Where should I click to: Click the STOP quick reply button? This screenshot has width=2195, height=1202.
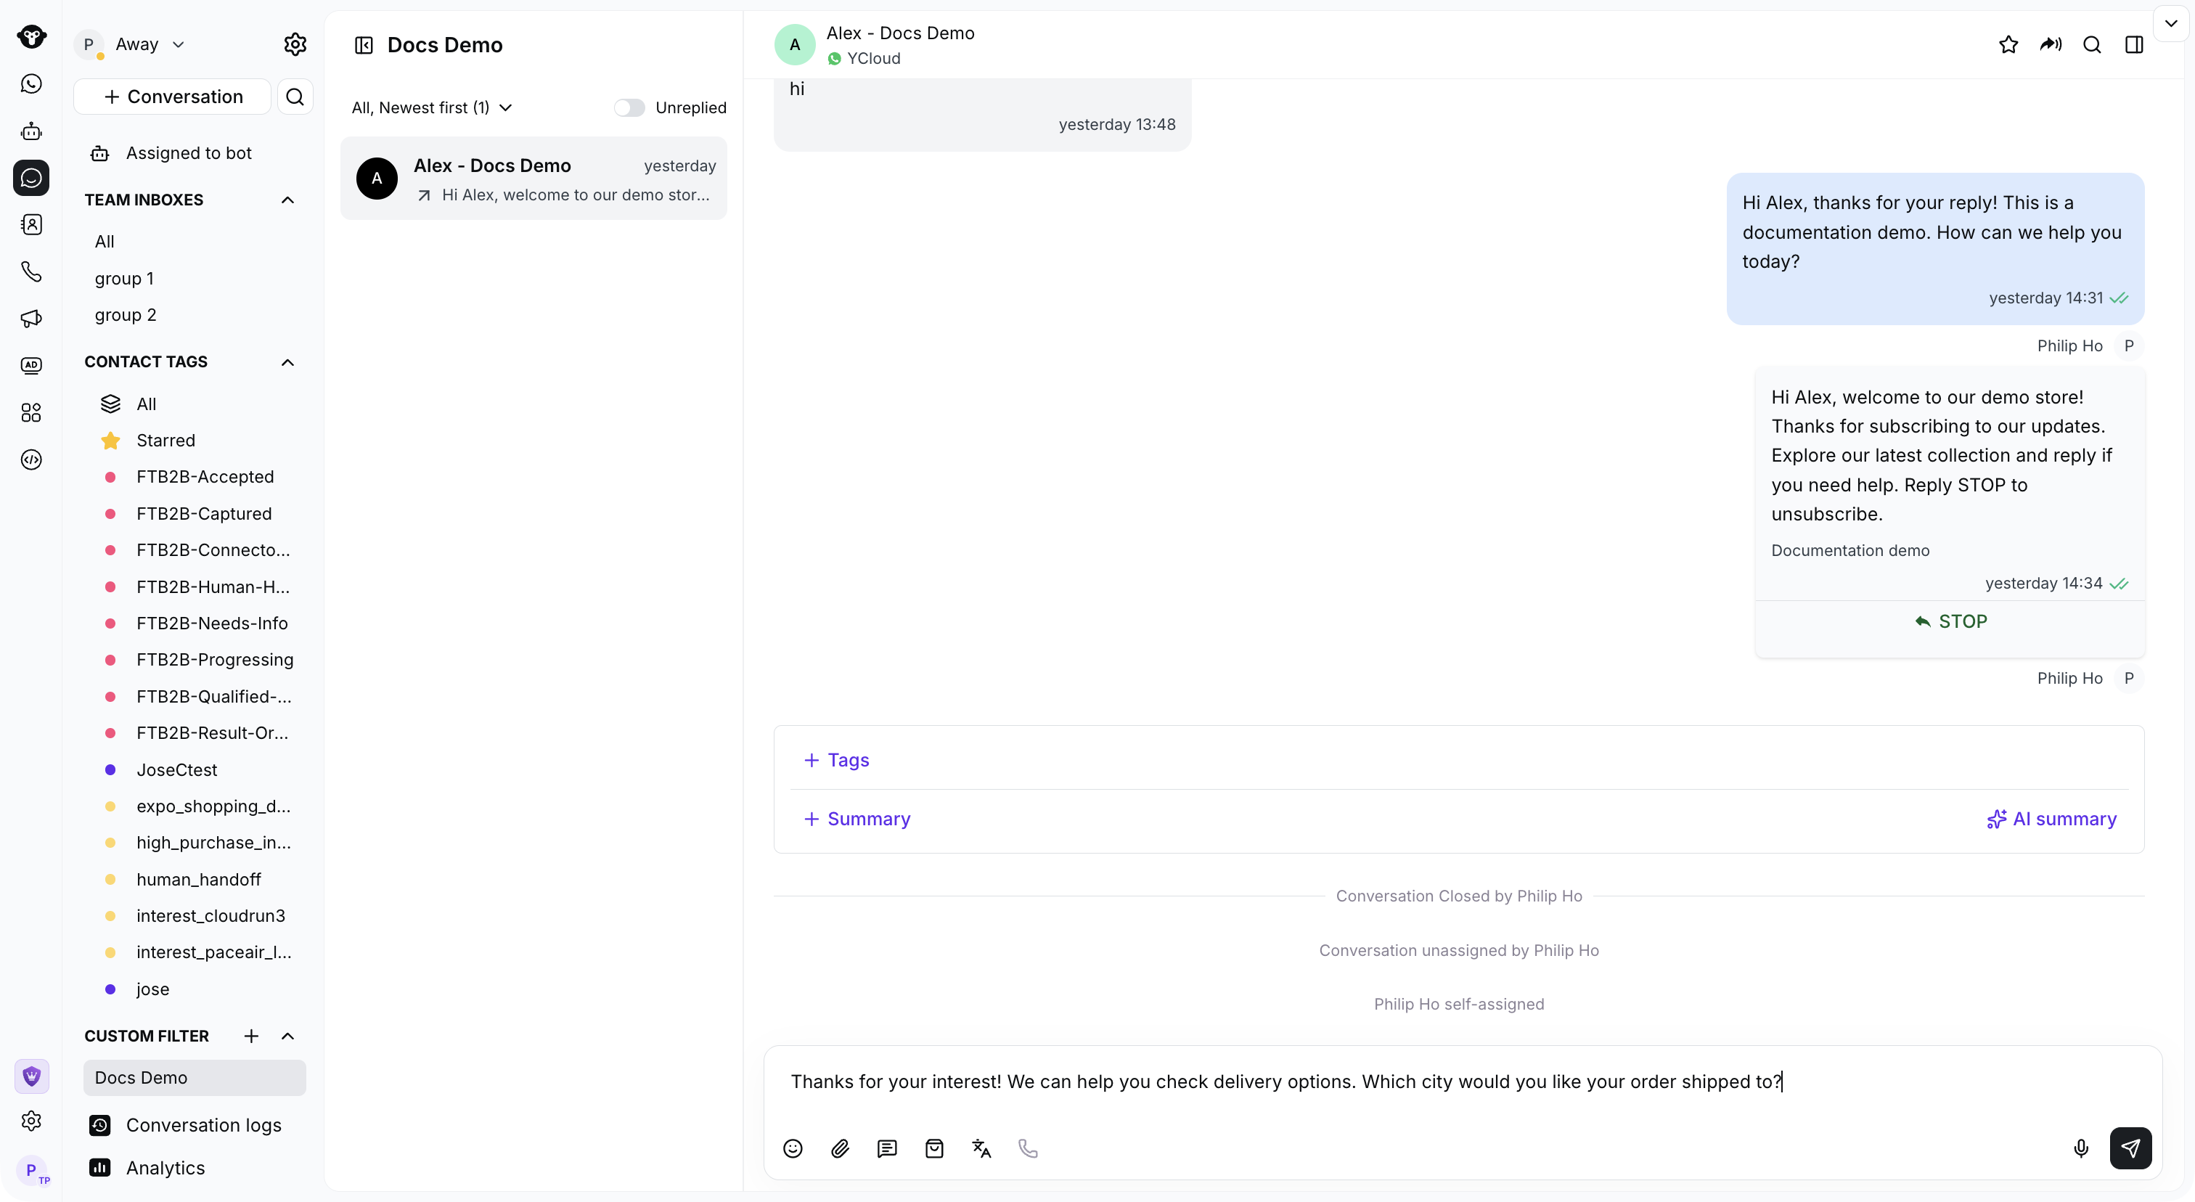[x=1950, y=622]
